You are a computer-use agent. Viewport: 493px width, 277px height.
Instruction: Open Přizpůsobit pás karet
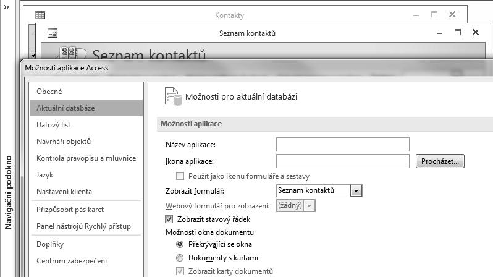click(x=86, y=210)
